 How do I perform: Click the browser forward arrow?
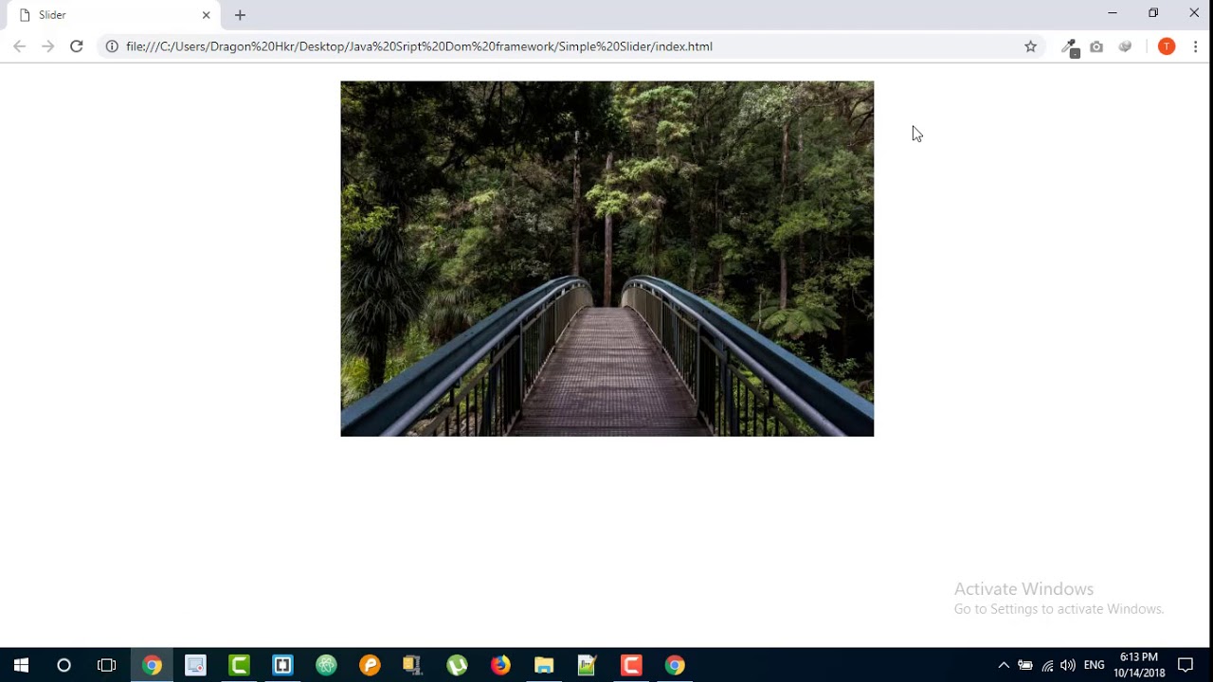[47, 46]
